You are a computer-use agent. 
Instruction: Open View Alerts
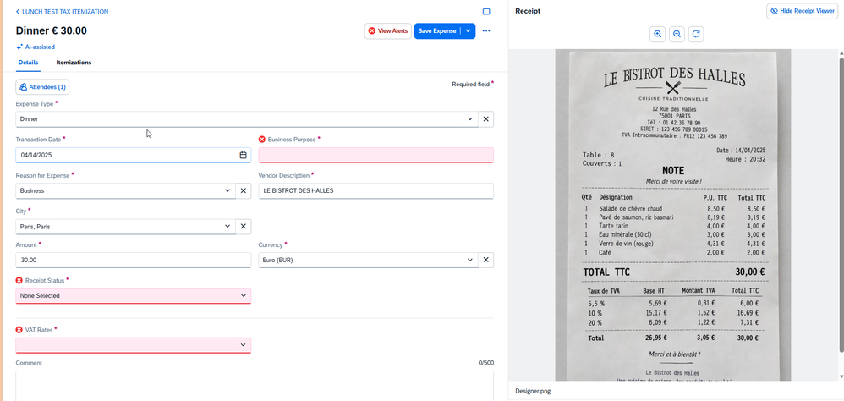[x=387, y=31]
